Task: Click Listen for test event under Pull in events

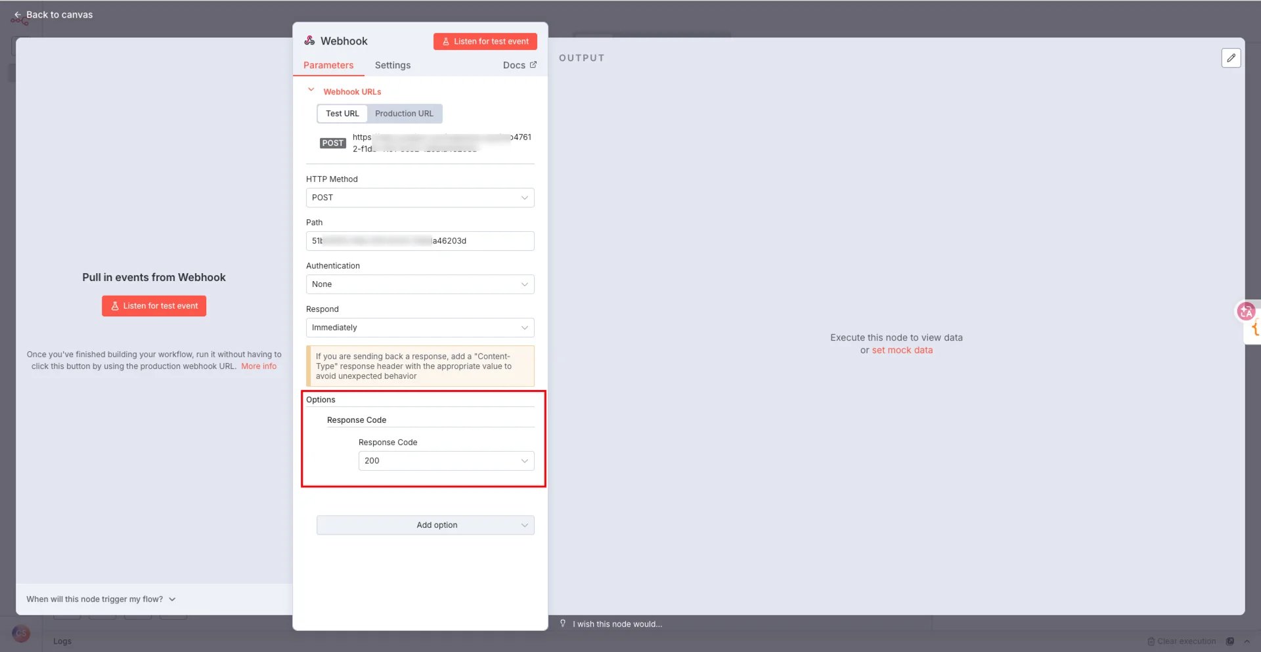Action: click(x=154, y=306)
